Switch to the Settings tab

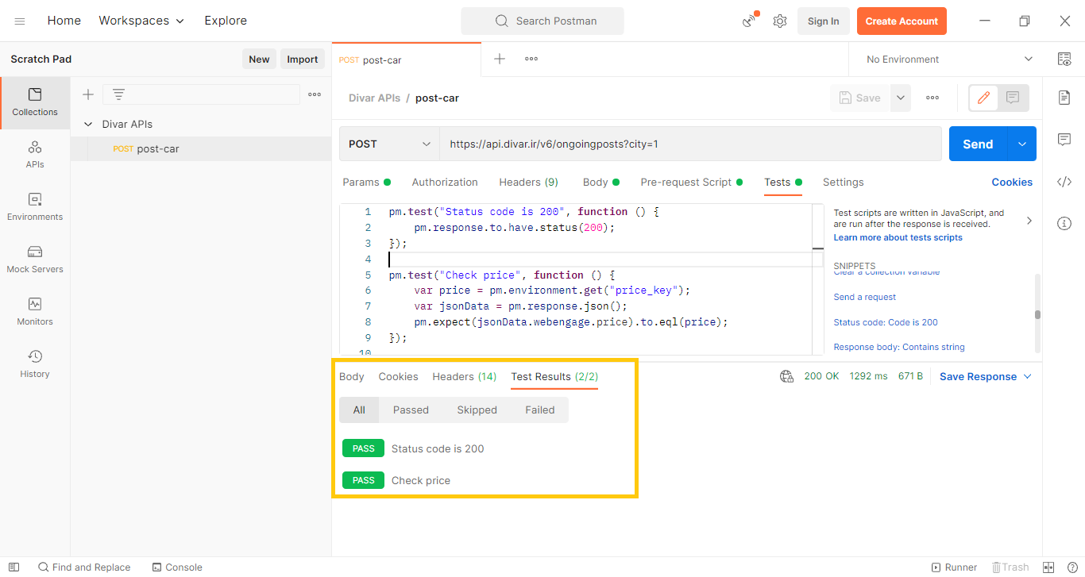[x=843, y=182]
